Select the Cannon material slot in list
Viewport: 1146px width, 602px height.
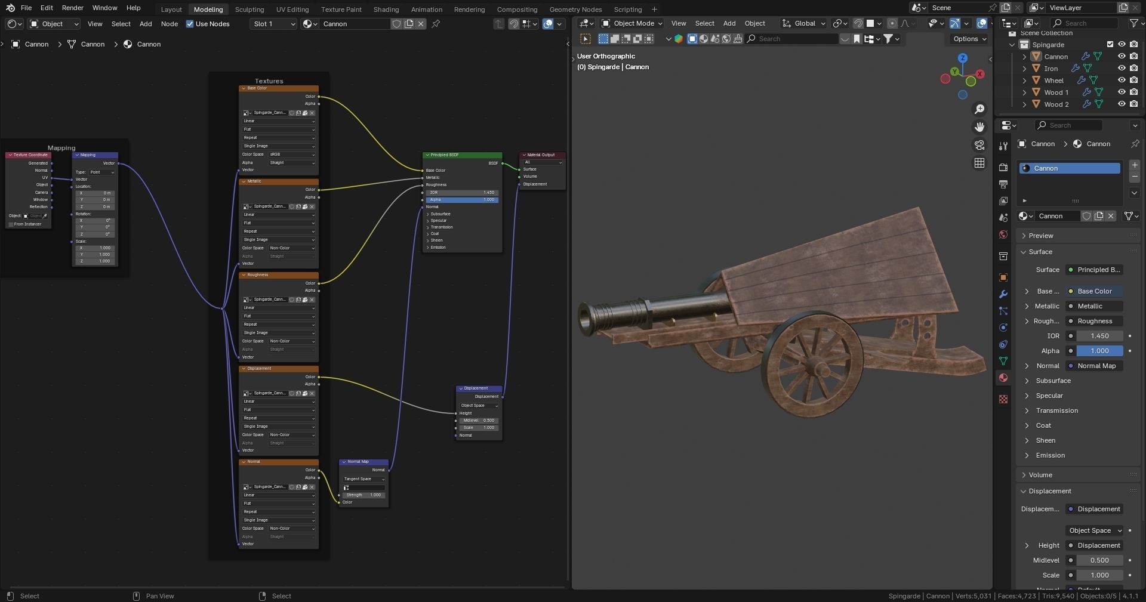click(1070, 168)
